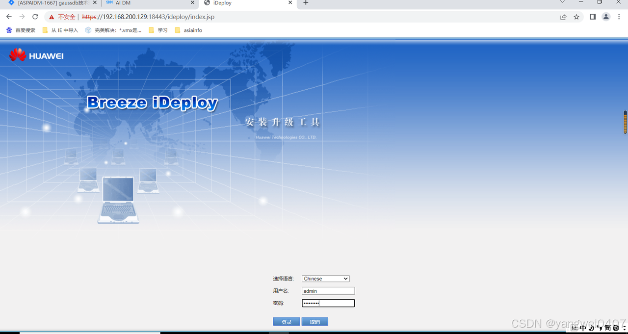Open a new browser tab with plus
The height and width of the screenshot is (334, 628).
tap(306, 3)
